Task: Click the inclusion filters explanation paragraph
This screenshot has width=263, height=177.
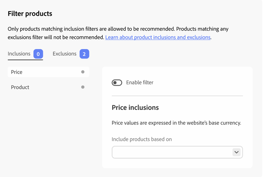Action: click(118, 29)
